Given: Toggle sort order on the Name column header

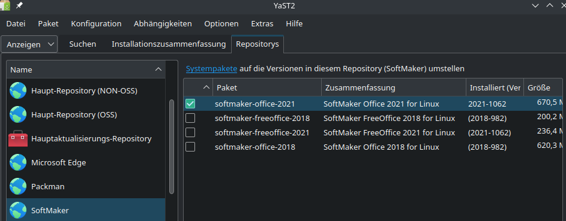Looking at the screenshot, I should coord(86,69).
